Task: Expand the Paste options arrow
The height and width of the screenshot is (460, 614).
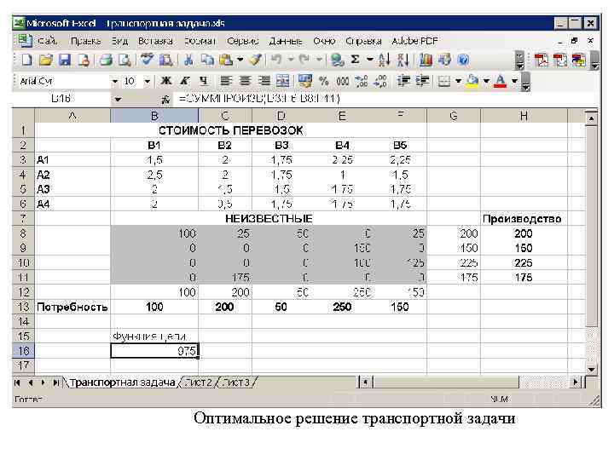Action: (x=240, y=60)
